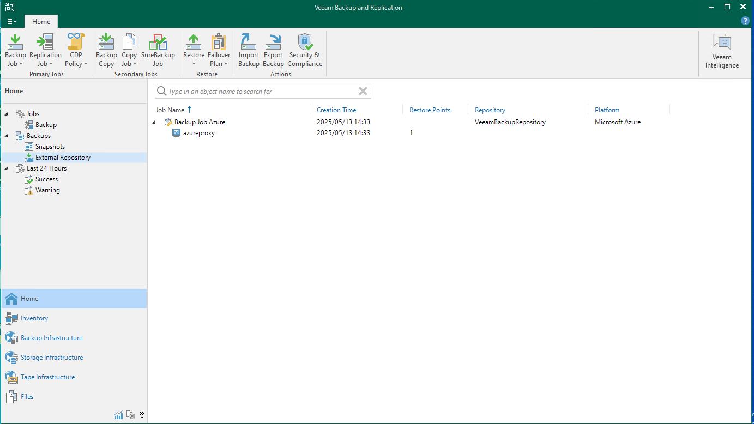Image resolution: width=754 pixels, height=424 pixels.
Task: Click the VeeamBackupRepository cell
Action: coord(510,122)
